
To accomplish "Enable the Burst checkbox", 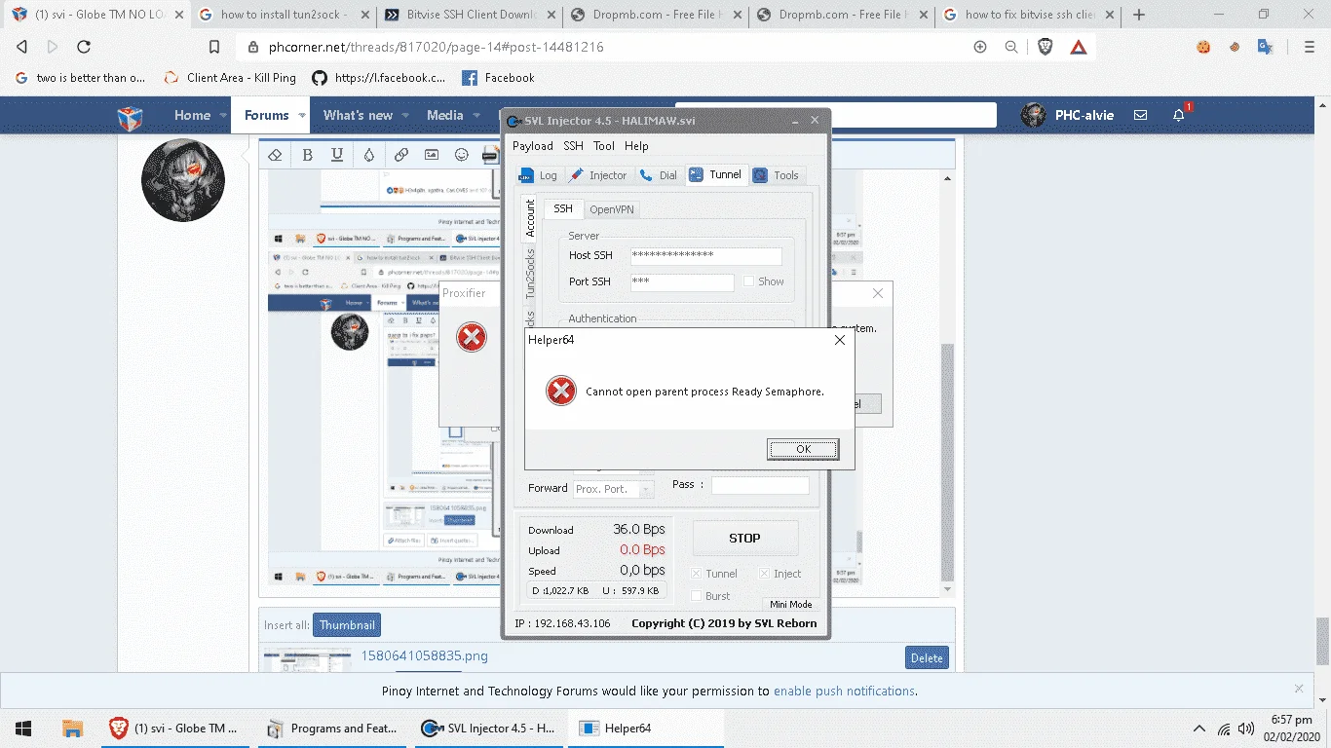I will [x=697, y=596].
